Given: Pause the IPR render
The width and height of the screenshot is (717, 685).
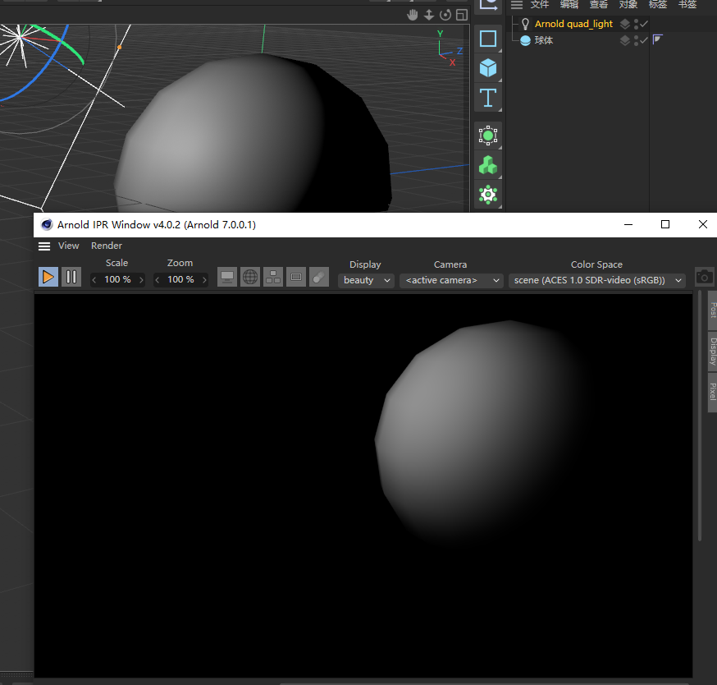Looking at the screenshot, I should 71,278.
